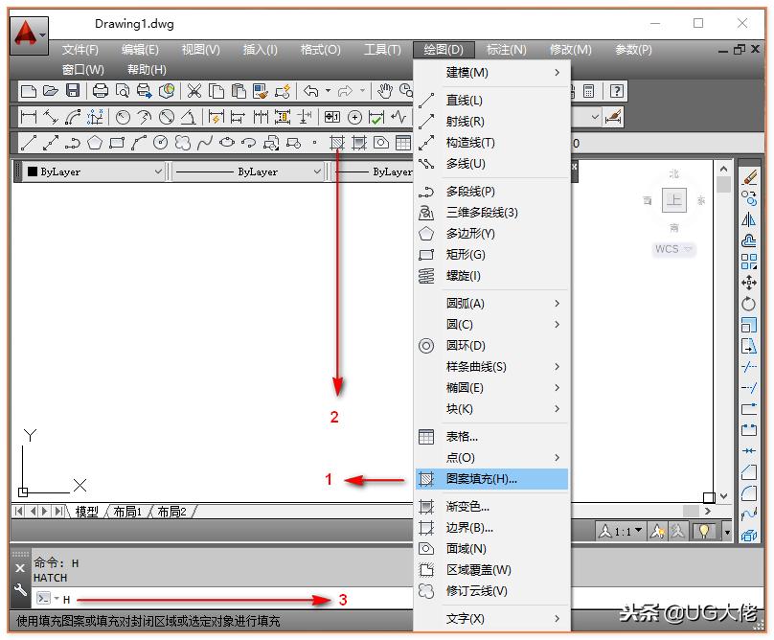This screenshot has height=640, width=774.
Task: Toggle the annotation visibility icon in status bar
Action: pos(657,530)
